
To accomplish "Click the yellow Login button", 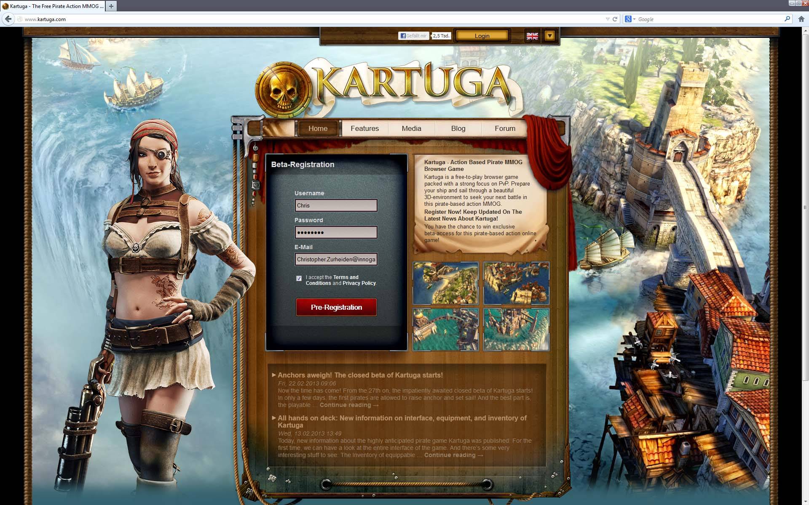I will point(482,36).
